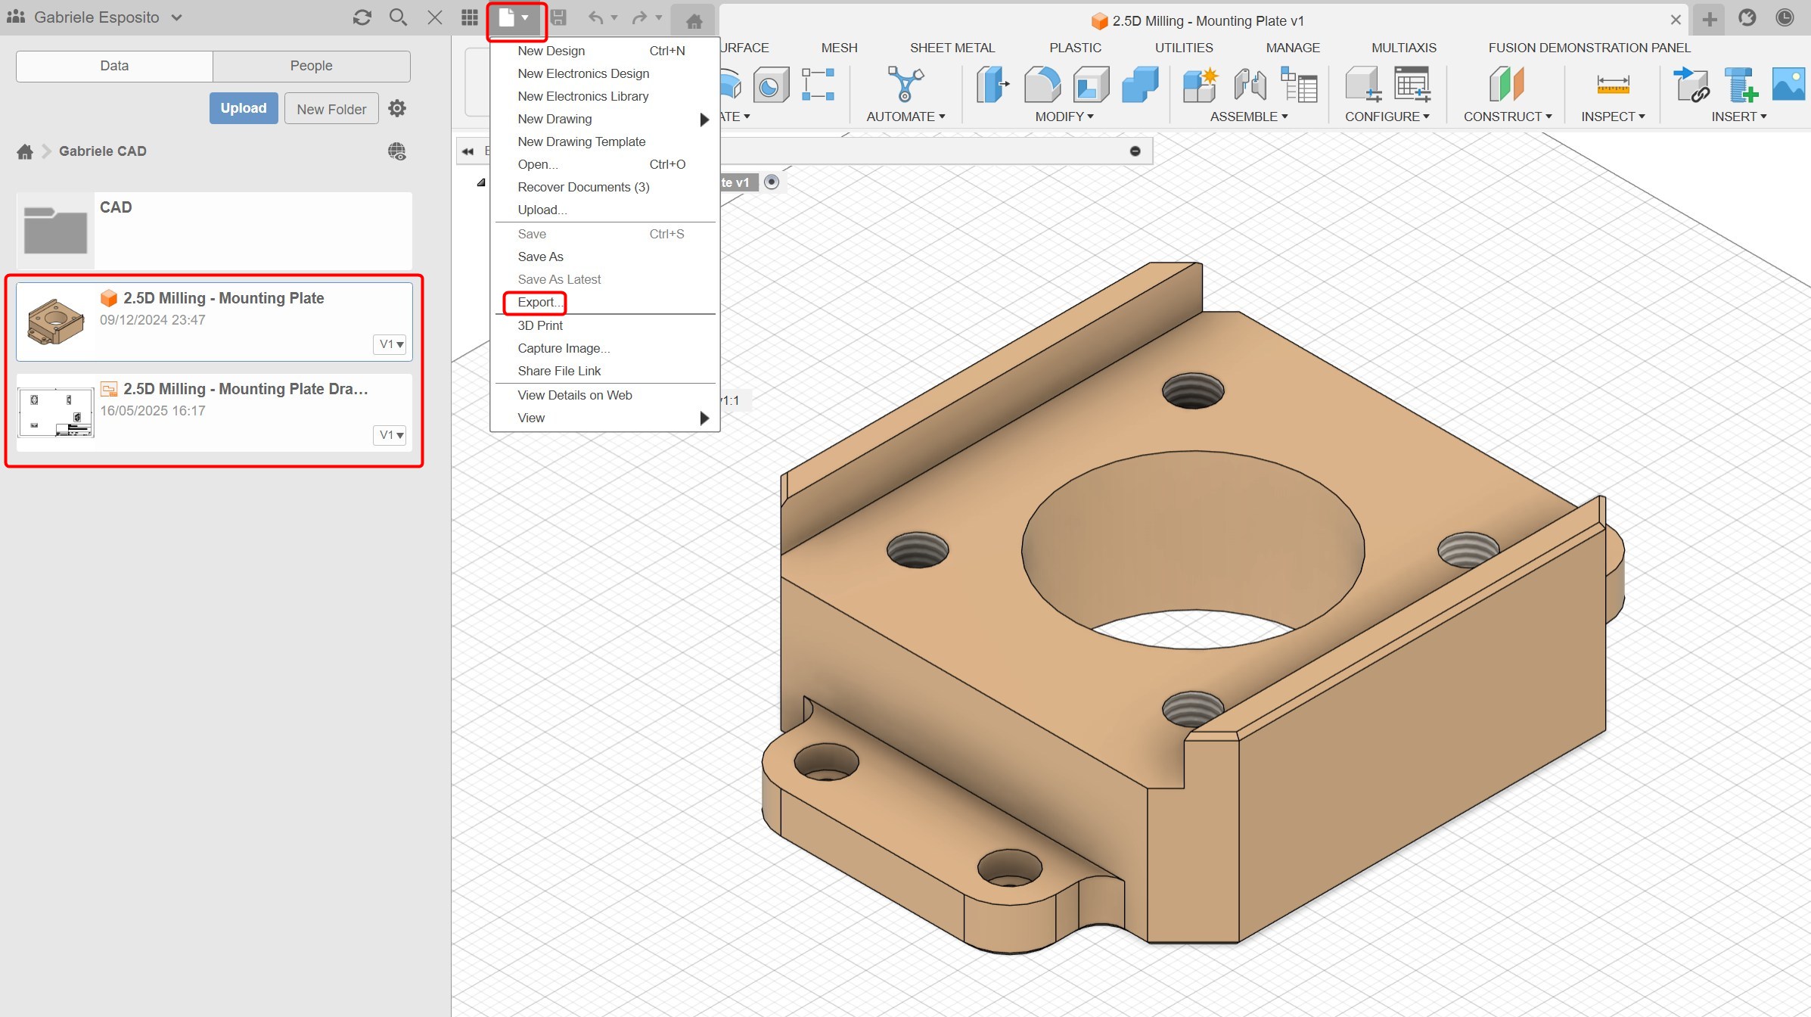Open the Mounting Plate Drawing thumbnail
Viewport: 1811px width, 1017px height.
[55, 411]
